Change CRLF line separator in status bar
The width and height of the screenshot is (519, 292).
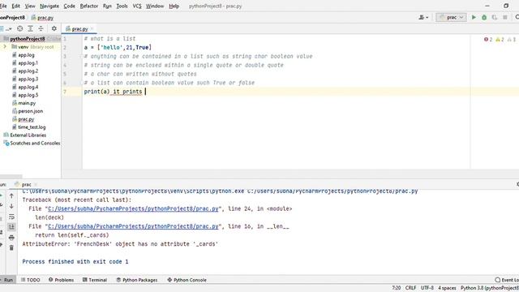[x=411, y=288]
